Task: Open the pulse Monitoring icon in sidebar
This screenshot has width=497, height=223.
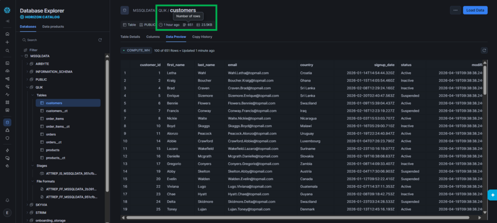Action: 7,94
